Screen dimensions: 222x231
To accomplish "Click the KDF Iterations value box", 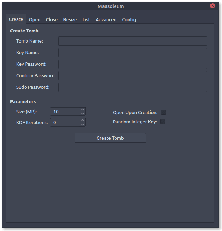I will tap(65, 122).
